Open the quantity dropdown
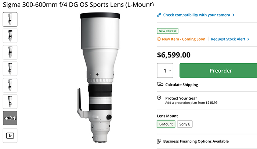The width and height of the screenshot is (257, 149). point(165,70)
